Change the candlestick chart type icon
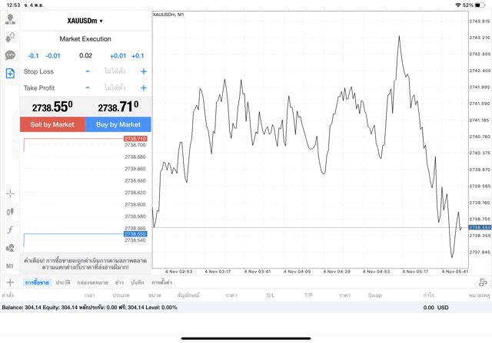This screenshot has width=492, height=343. coord(10,212)
